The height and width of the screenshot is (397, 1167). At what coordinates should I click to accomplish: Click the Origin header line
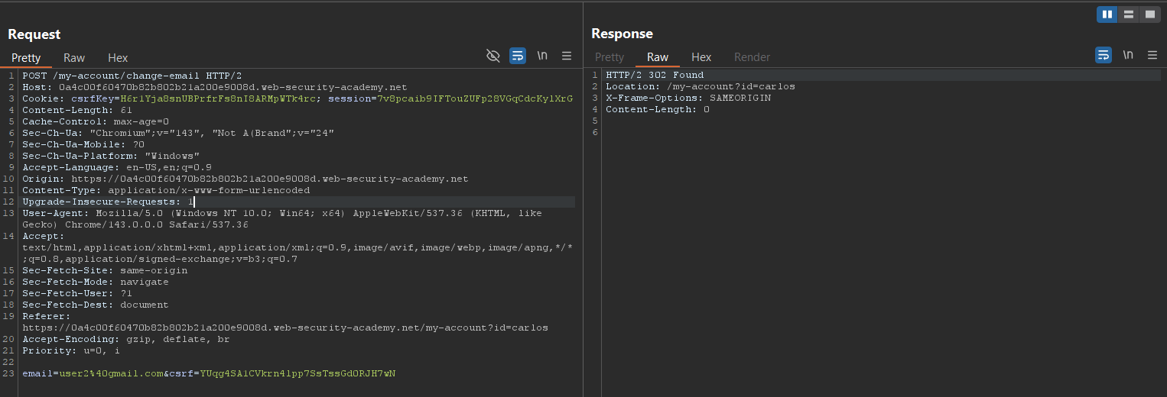245,179
